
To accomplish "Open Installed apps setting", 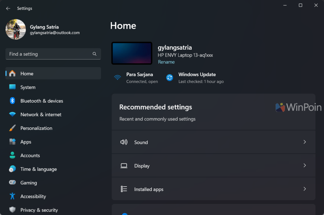I will 214,189.
